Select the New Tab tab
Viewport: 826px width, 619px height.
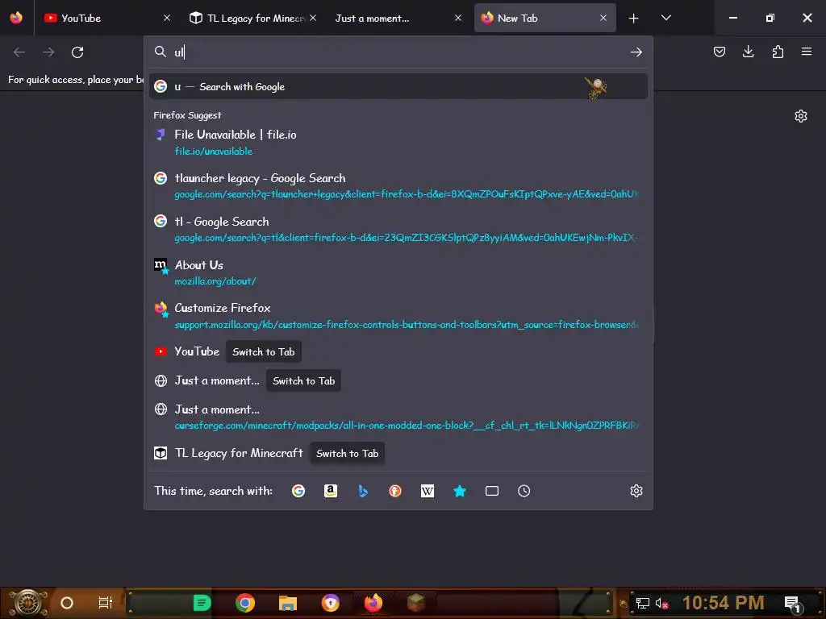(x=544, y=18)
